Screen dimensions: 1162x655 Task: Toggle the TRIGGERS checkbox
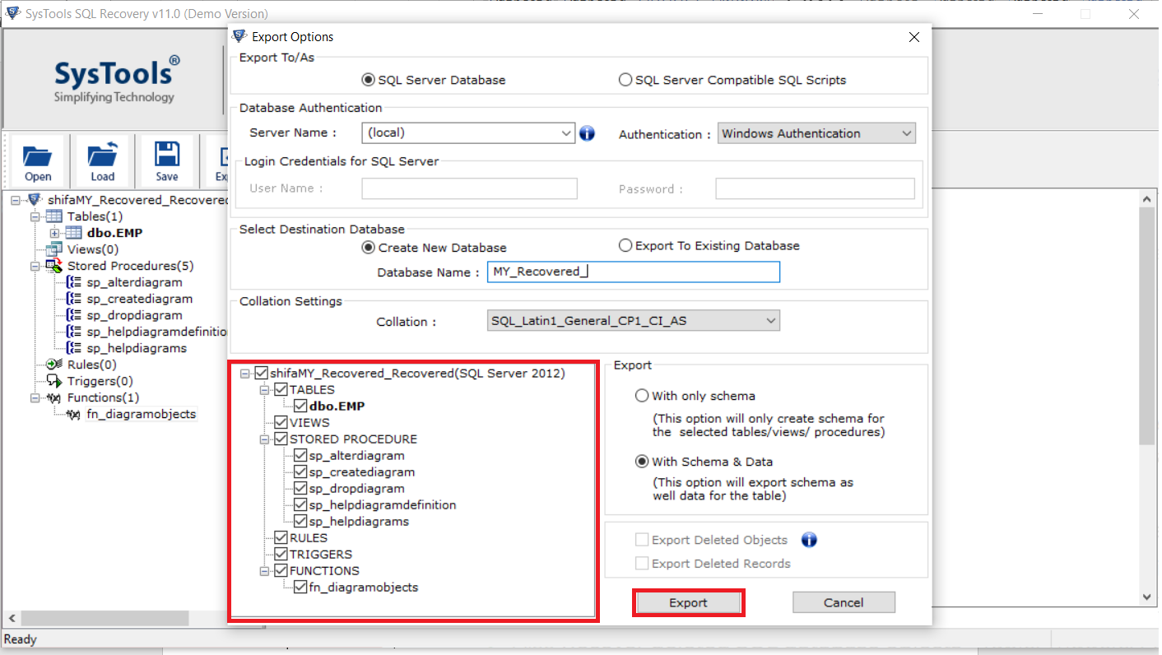pyautogui.click(x=281, y=555)
